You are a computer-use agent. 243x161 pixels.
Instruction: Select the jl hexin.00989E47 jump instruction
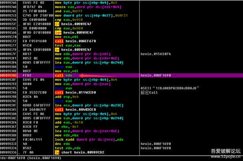click(x=73, y=24)
